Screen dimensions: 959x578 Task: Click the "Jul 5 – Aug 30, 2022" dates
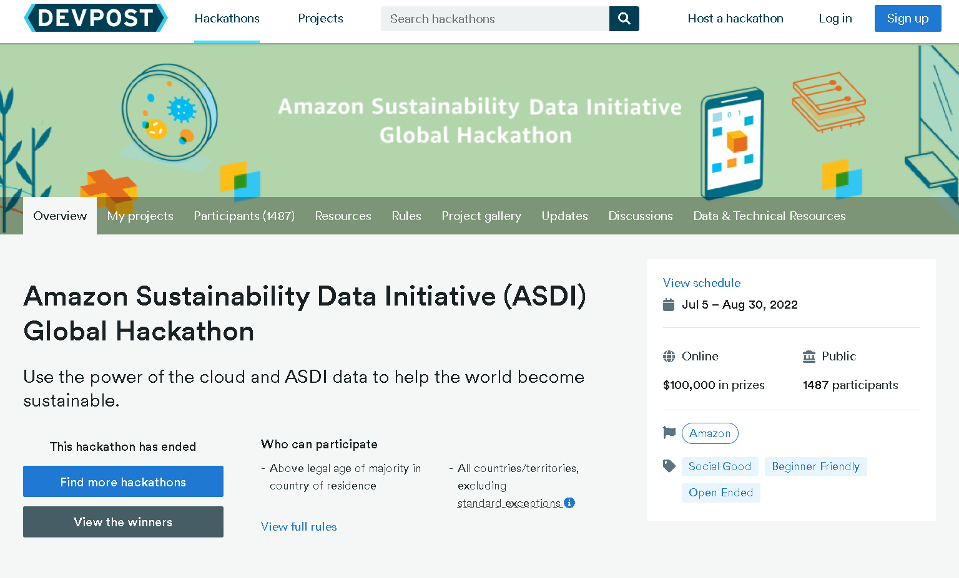[x=740, y=304]
